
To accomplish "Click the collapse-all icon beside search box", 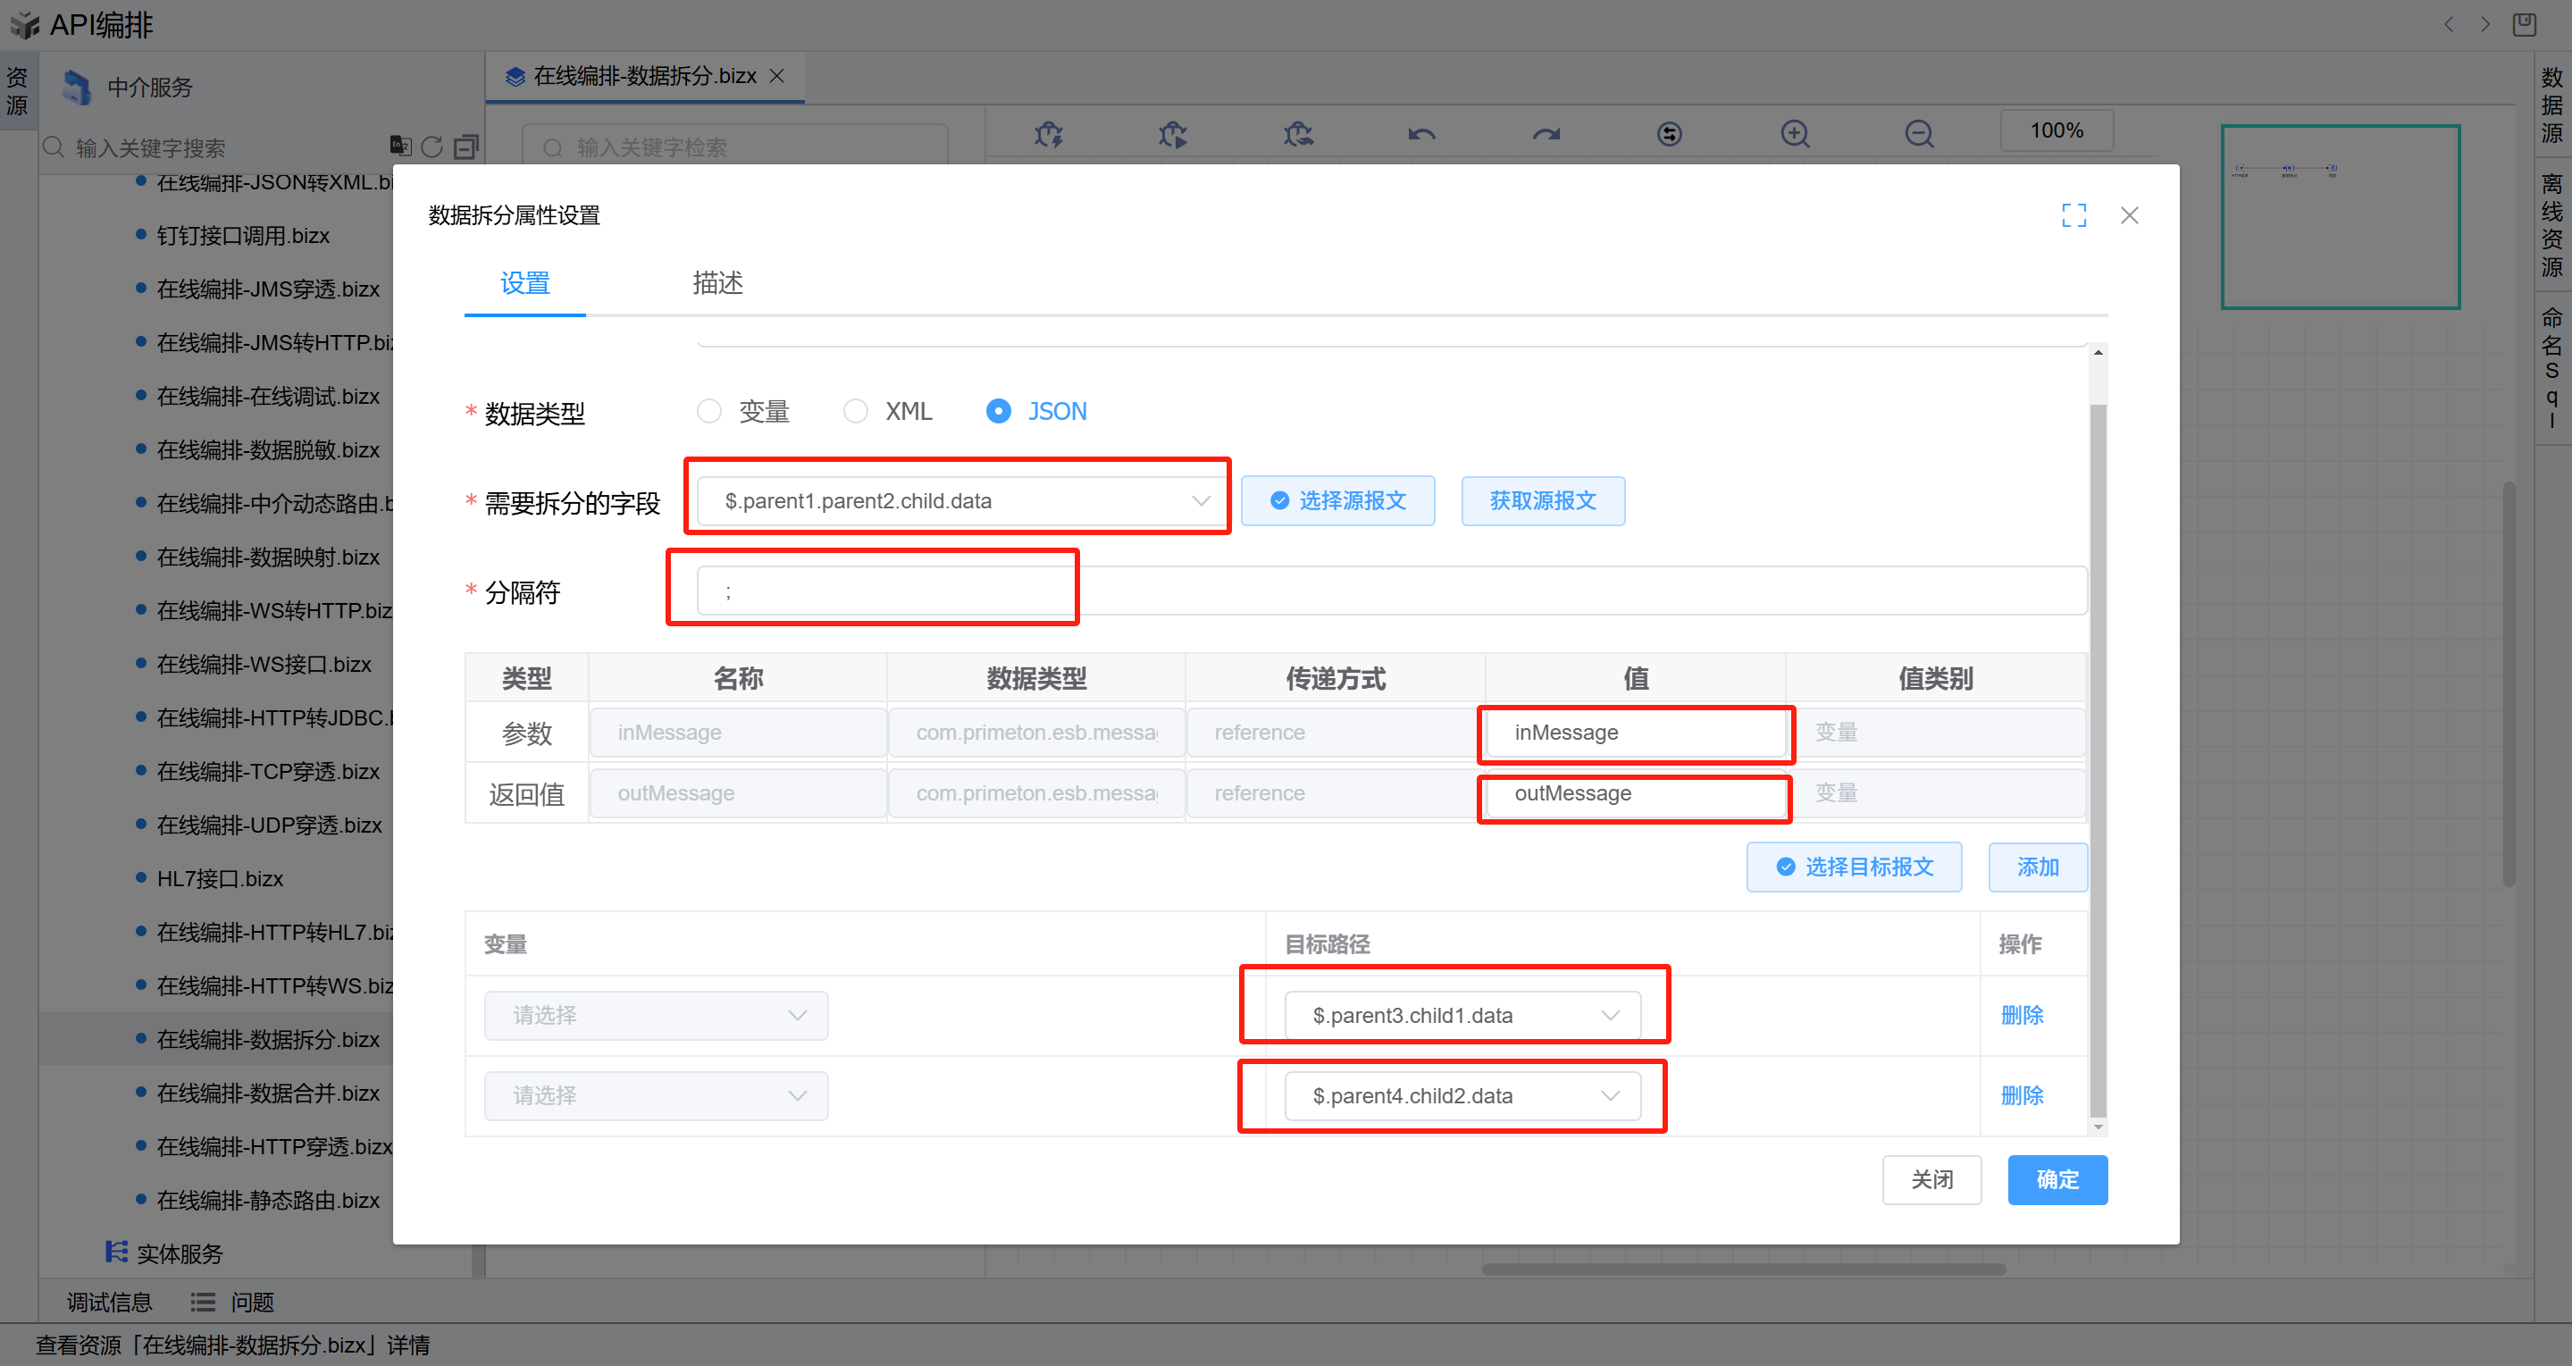I will point(465,147).
